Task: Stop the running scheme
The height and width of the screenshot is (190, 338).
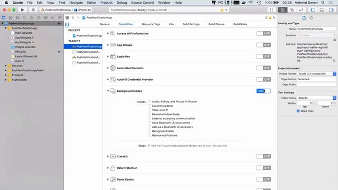Action: coord(33,10)
